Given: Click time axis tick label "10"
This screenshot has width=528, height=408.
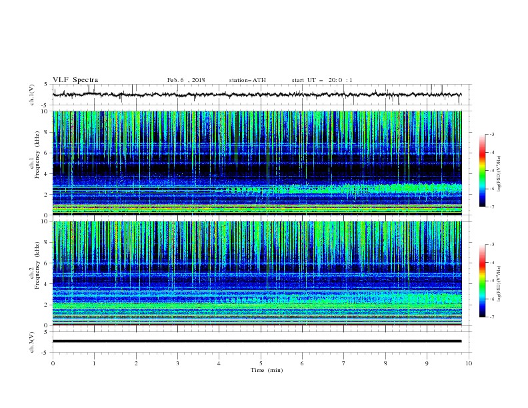Looking at the screenshot, I should 469,363.
